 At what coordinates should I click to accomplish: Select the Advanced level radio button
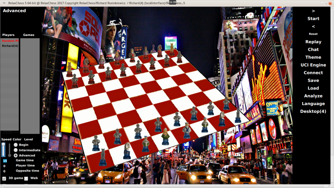pyautogui.click(x=16, y=155)
